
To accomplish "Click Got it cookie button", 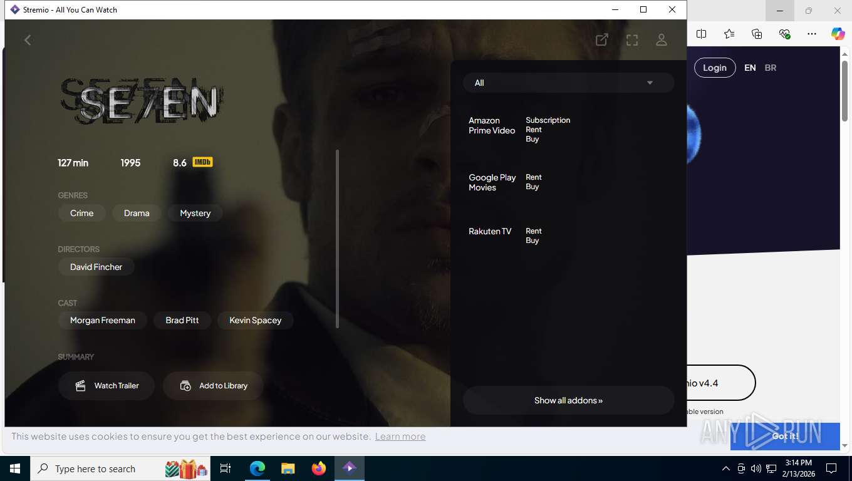I will coord(785,437).
